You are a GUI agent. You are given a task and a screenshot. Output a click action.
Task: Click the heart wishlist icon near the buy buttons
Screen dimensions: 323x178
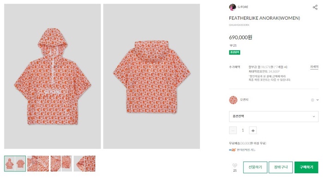click(235, 165)
